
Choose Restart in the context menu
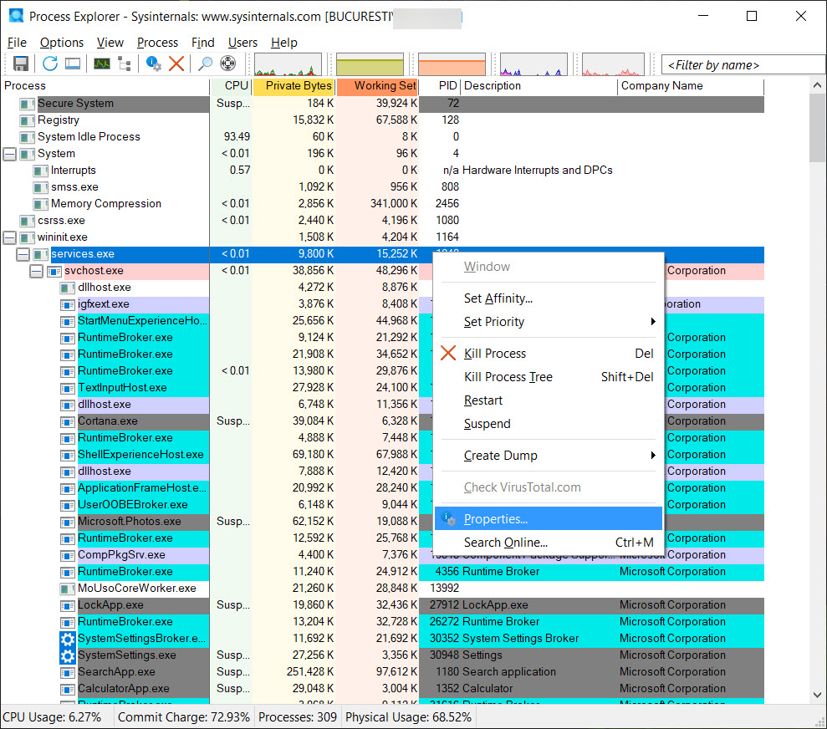(549, 400)
